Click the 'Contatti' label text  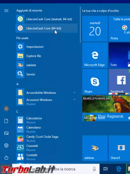point(32,155)
